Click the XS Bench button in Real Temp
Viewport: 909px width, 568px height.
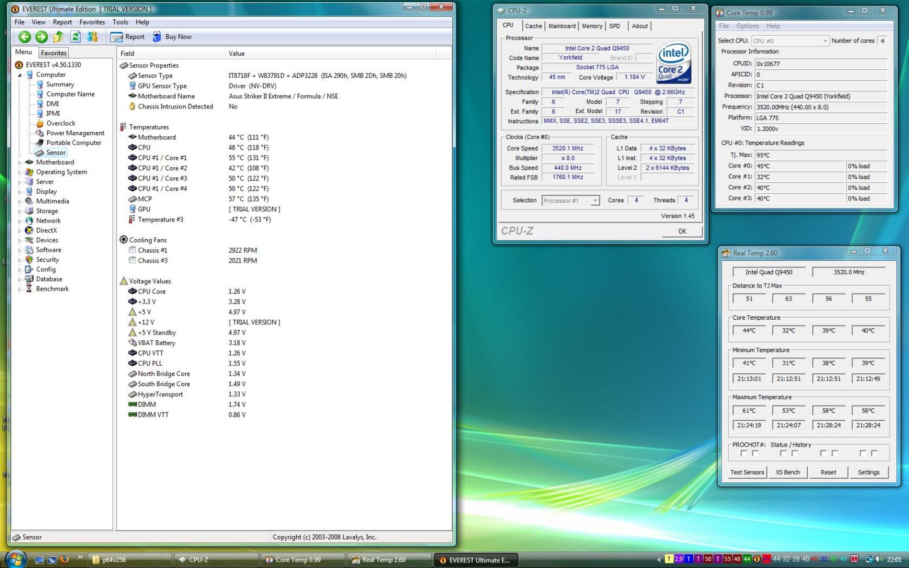787,473
